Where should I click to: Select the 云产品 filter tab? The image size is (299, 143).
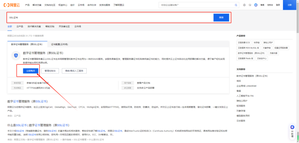tap(20, 26)
